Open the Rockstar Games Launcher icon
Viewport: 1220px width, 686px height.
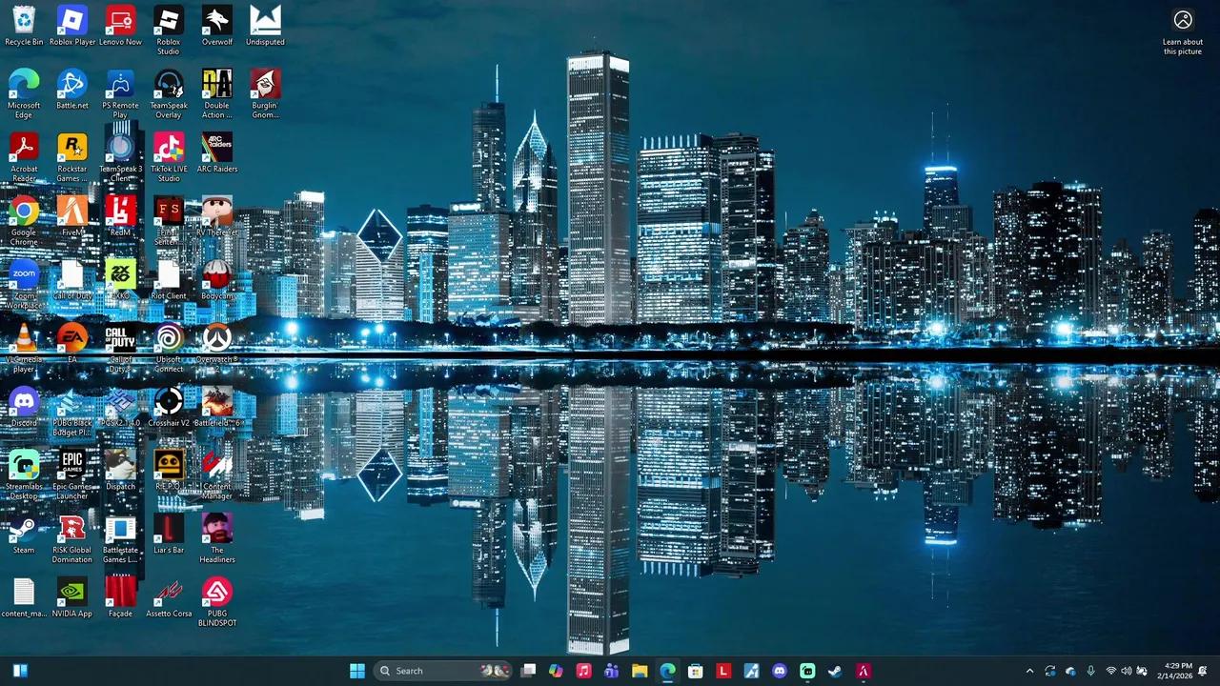[72, 158]
